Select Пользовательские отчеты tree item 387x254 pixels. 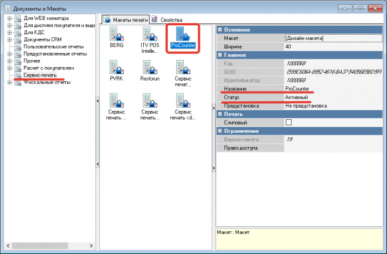point(54,47)
